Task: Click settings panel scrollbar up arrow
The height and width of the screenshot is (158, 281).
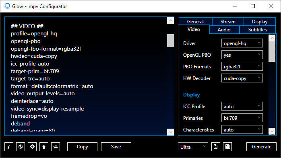Action: click(x=272, y=38)
